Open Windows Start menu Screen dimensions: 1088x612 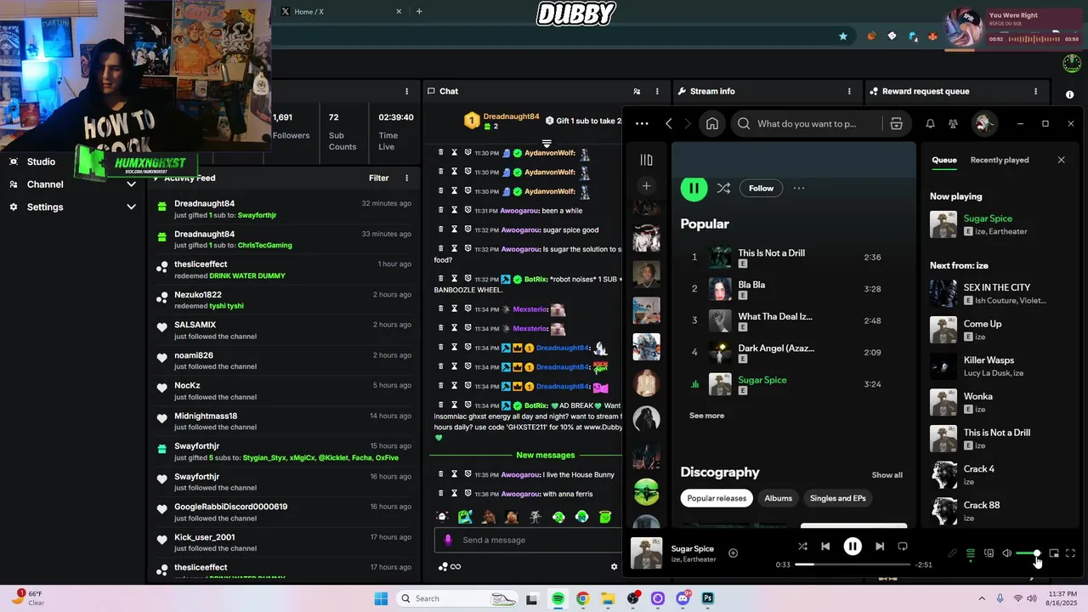point(381,598)
